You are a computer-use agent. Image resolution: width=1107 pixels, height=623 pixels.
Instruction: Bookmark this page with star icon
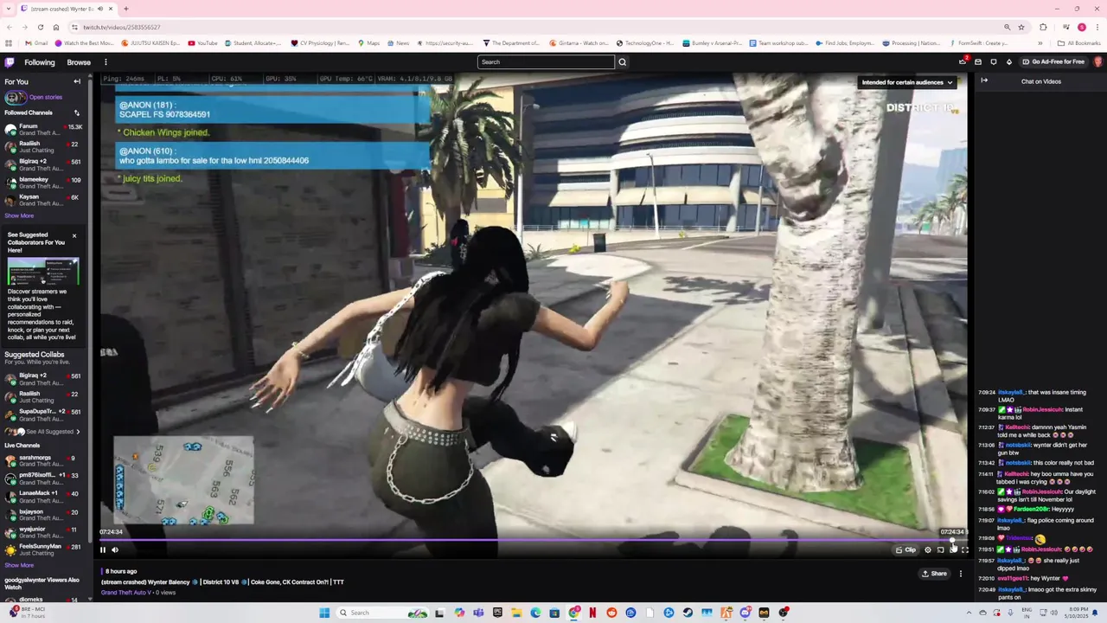pyautogui.click(x=1021, y=27)
